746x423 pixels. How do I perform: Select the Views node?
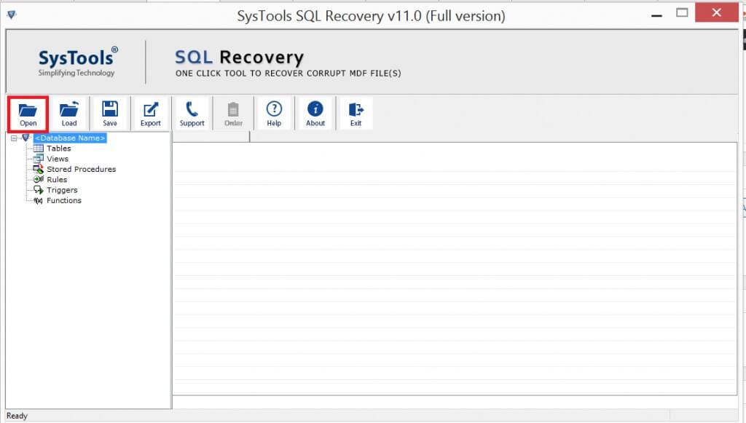57,158
